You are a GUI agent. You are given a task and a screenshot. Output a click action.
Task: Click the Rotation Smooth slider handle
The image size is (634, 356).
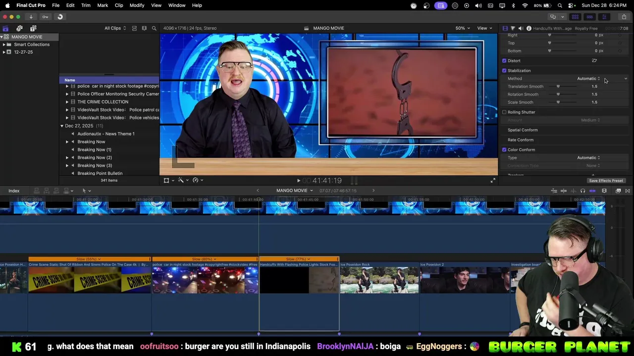coord(558,94)
